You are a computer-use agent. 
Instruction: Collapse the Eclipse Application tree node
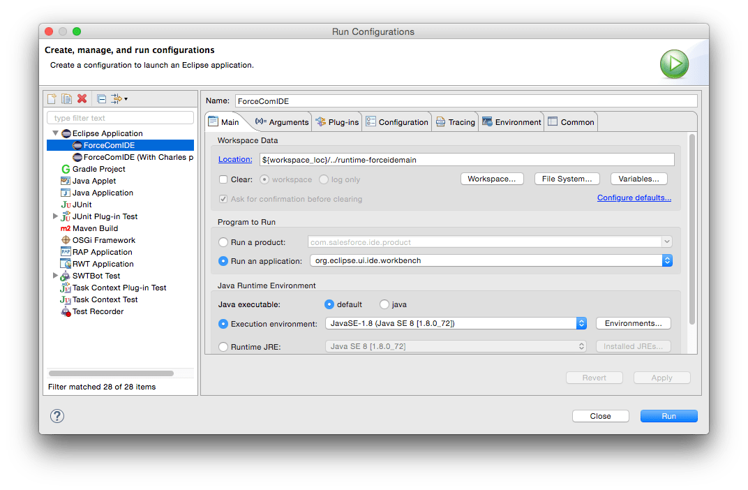55,133
